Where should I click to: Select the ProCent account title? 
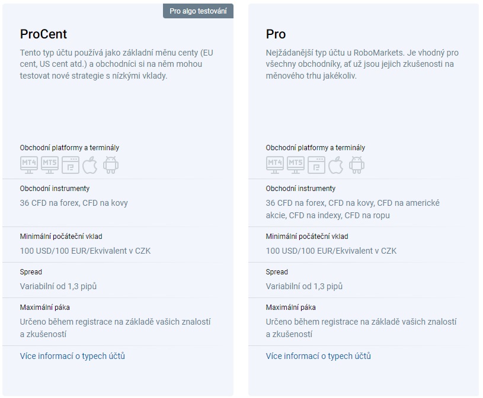pos(43,34)
